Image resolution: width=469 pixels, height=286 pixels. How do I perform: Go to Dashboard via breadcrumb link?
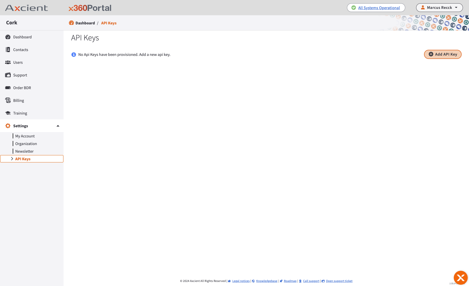click(x=85, y=23)
